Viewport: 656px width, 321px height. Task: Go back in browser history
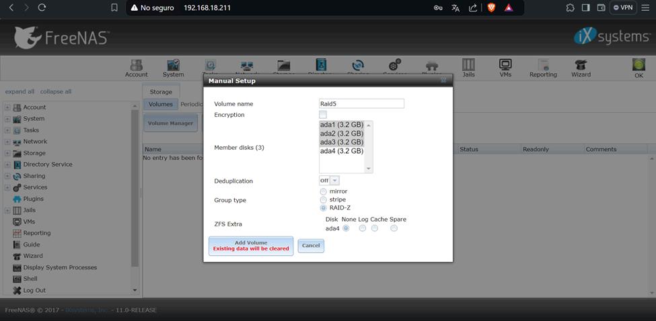tap(11, 7)
